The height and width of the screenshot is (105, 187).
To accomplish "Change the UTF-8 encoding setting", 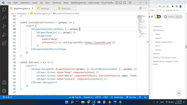I will [98, 97].
